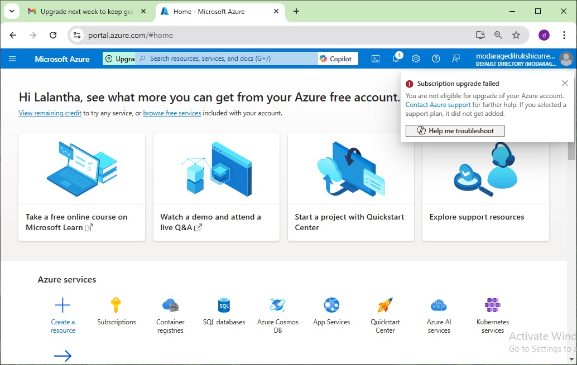Viewport: 577px width, 365px height.
Task: Click account name modaragedilrukshicurre...
Action: click(x=515, y=56)
